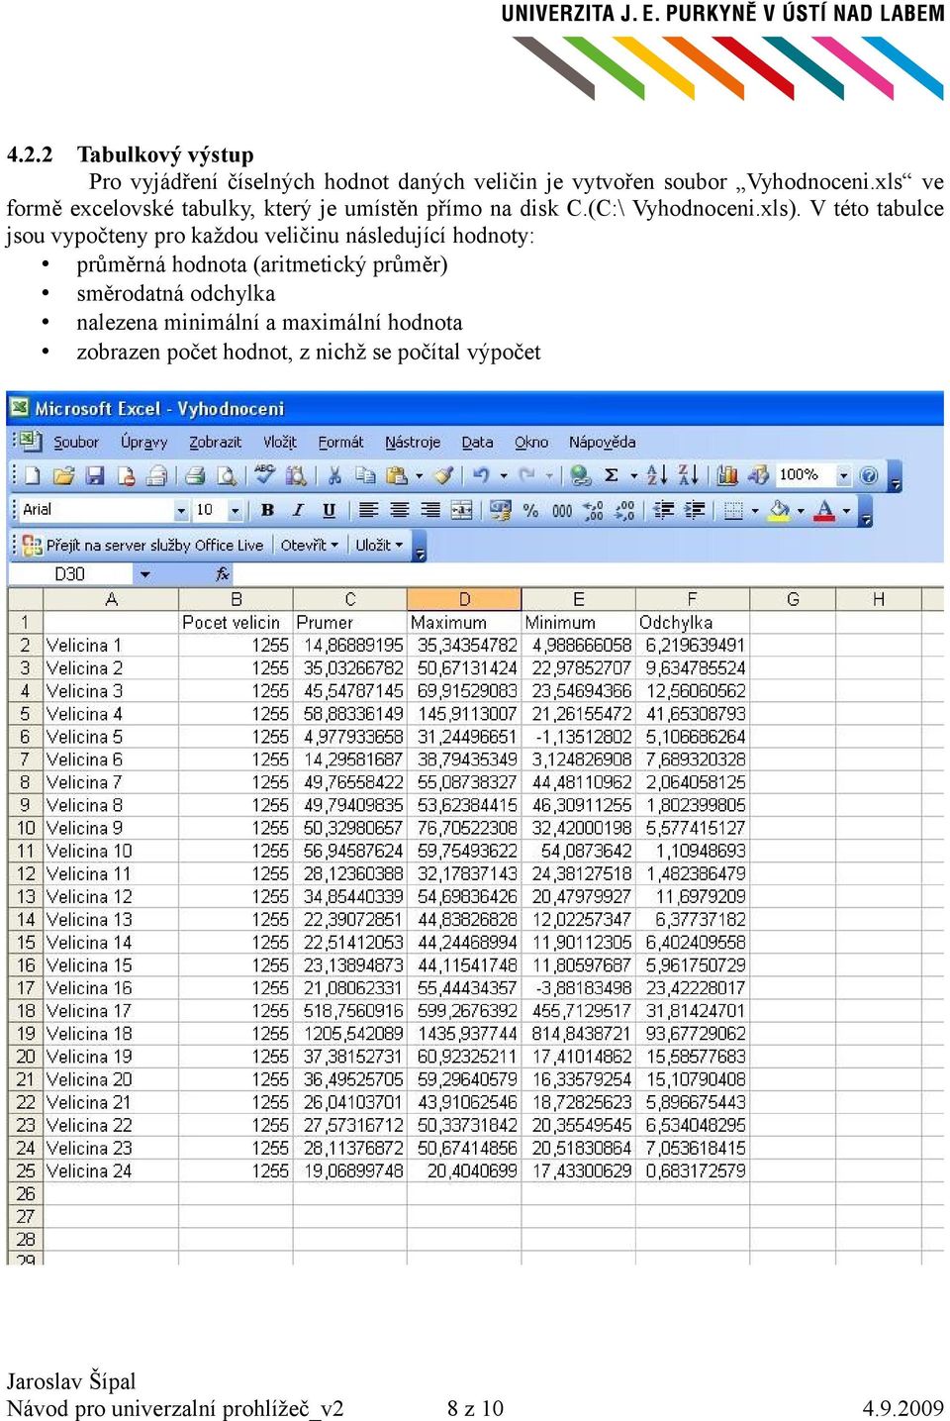Click the Cut scissors icon
950x1421 pixels.
pos(334,476)
